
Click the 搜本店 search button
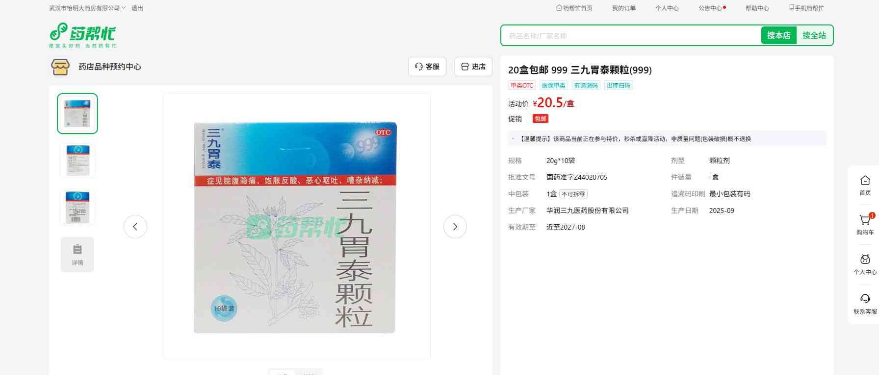point(778,35)
